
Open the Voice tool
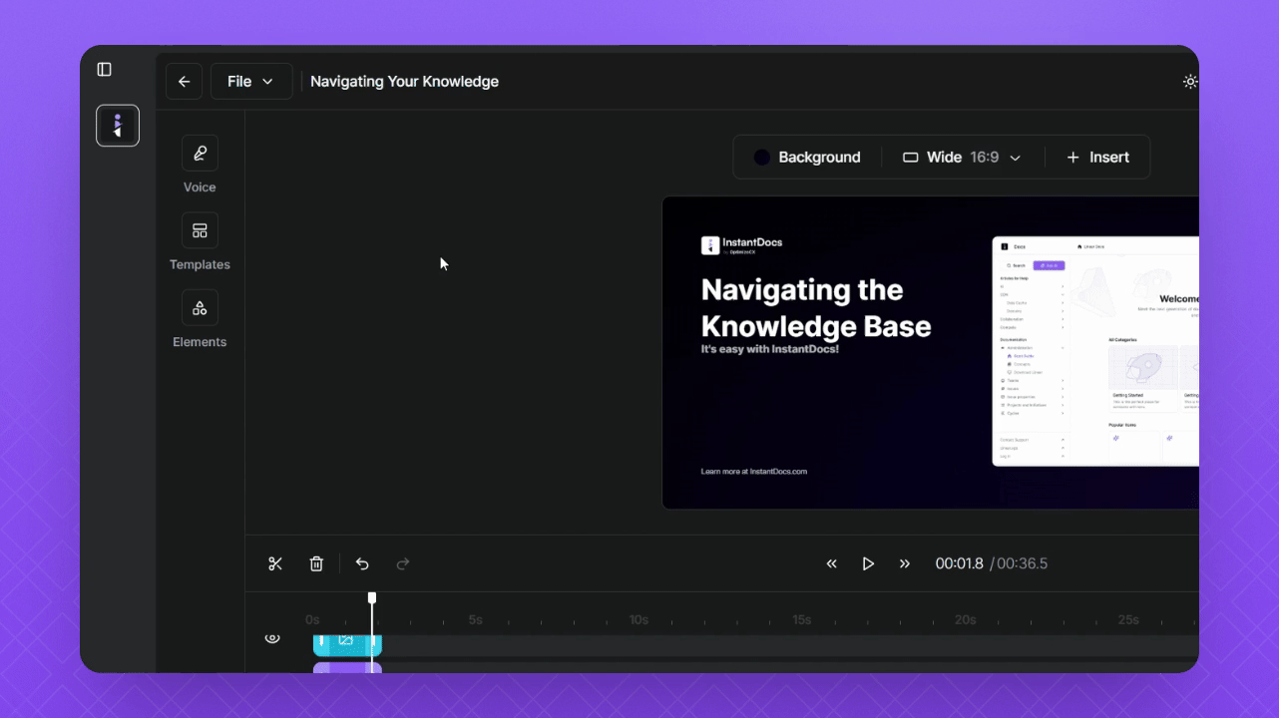click(x=200, y=154)
